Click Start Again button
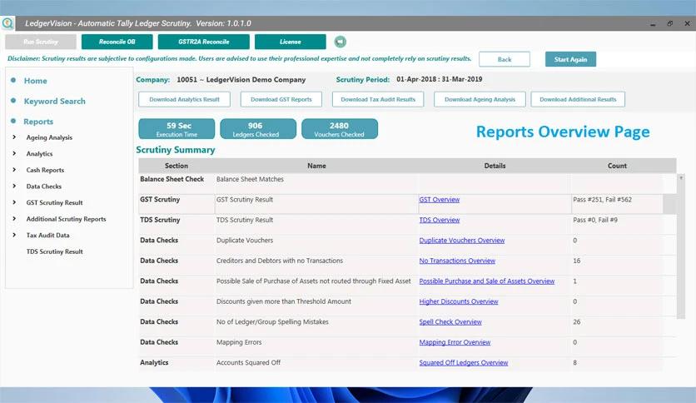This screenshot has width=696, height=403. point(570,59)
